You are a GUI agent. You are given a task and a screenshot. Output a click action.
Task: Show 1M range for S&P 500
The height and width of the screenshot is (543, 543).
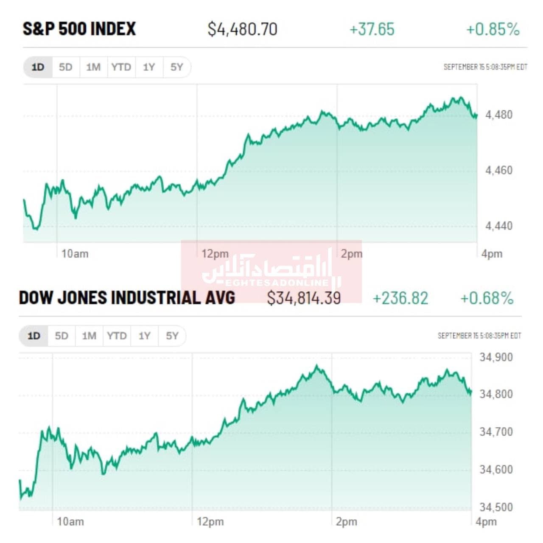pyautogui.click(x=93, y=67)
